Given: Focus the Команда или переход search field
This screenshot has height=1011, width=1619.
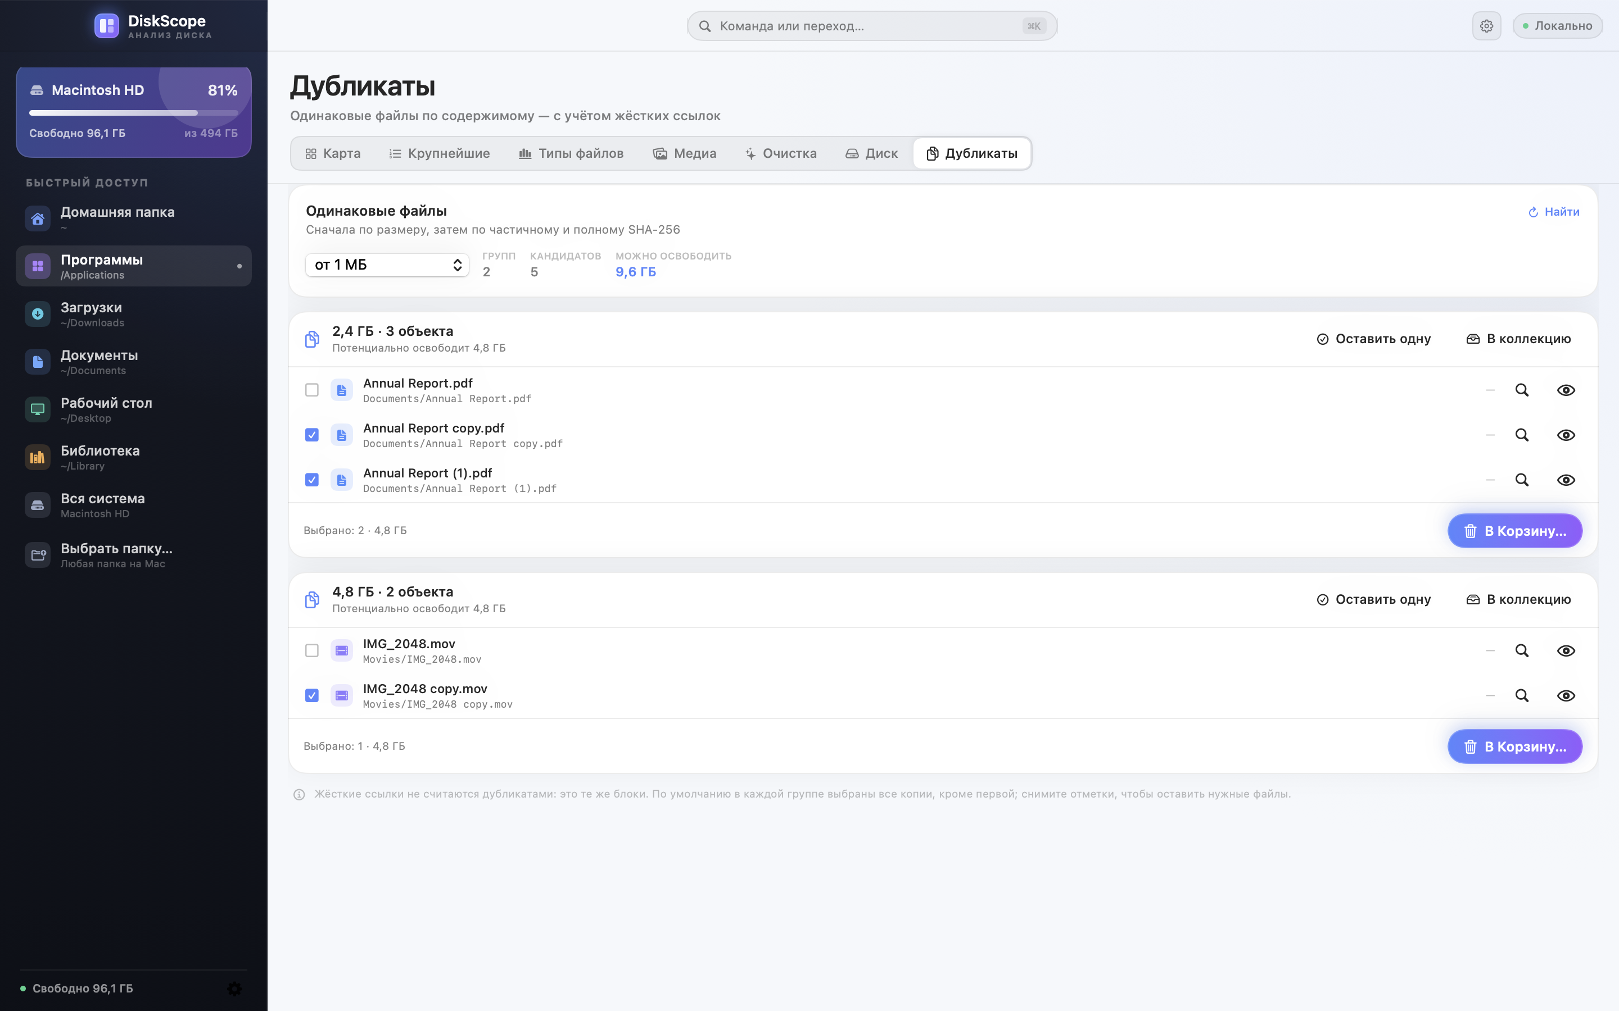Looking at the screenshot, I should click(x=872, y=26).
